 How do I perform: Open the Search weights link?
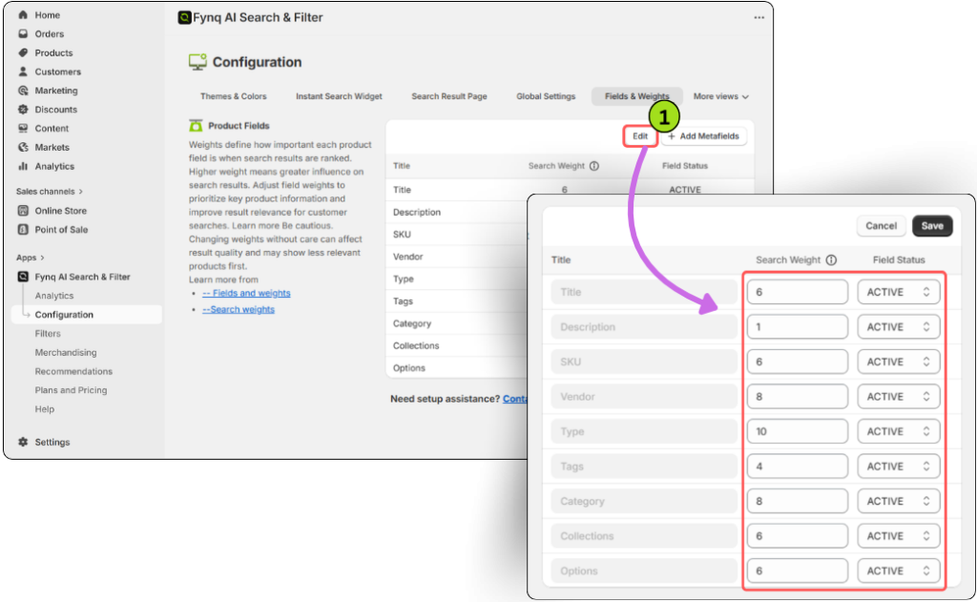(x=238, y=310)
